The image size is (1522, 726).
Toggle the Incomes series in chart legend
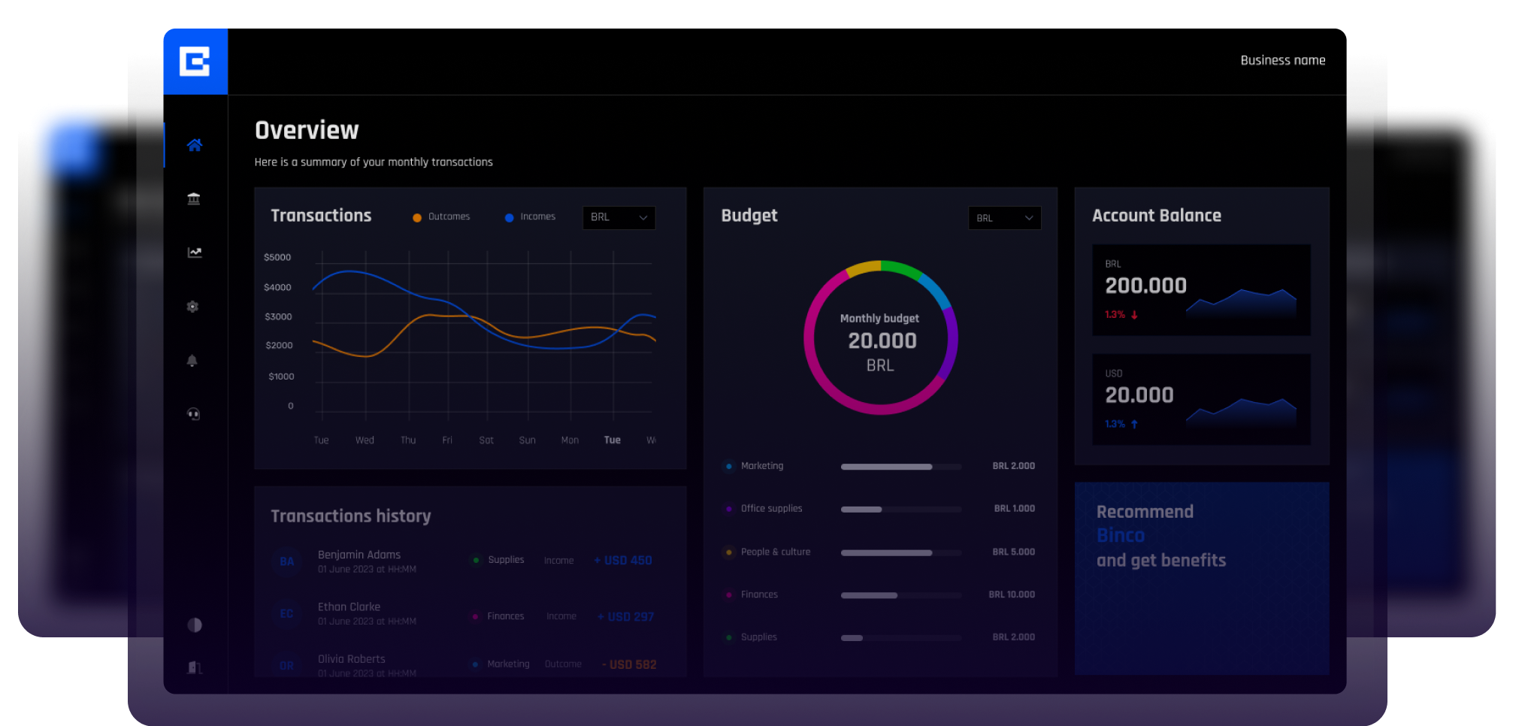click(x=531, y=217)
